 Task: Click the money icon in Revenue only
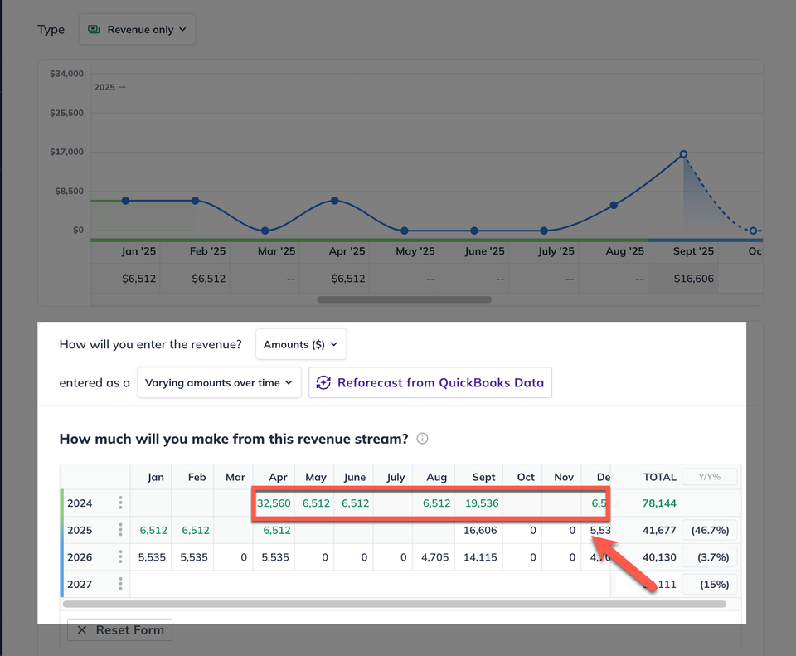[x=94, y=29]
